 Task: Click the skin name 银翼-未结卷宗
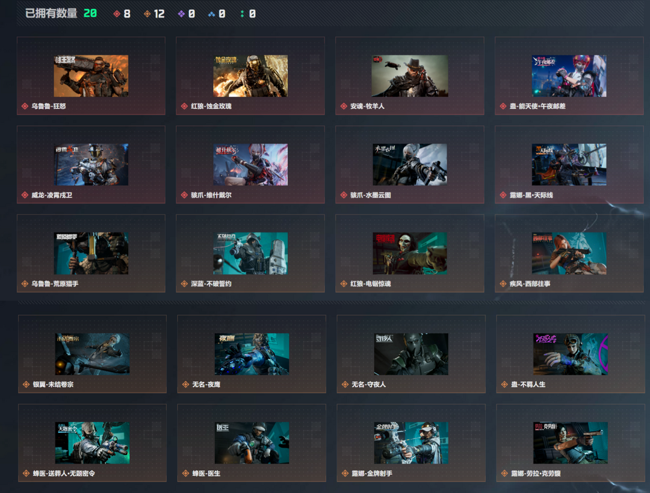[53, 385]
